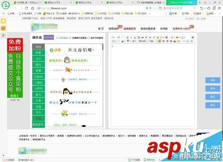This screenshot has width=223, height=162.
Task: Open the 图片 template category tab
Action: coord(38,65)
